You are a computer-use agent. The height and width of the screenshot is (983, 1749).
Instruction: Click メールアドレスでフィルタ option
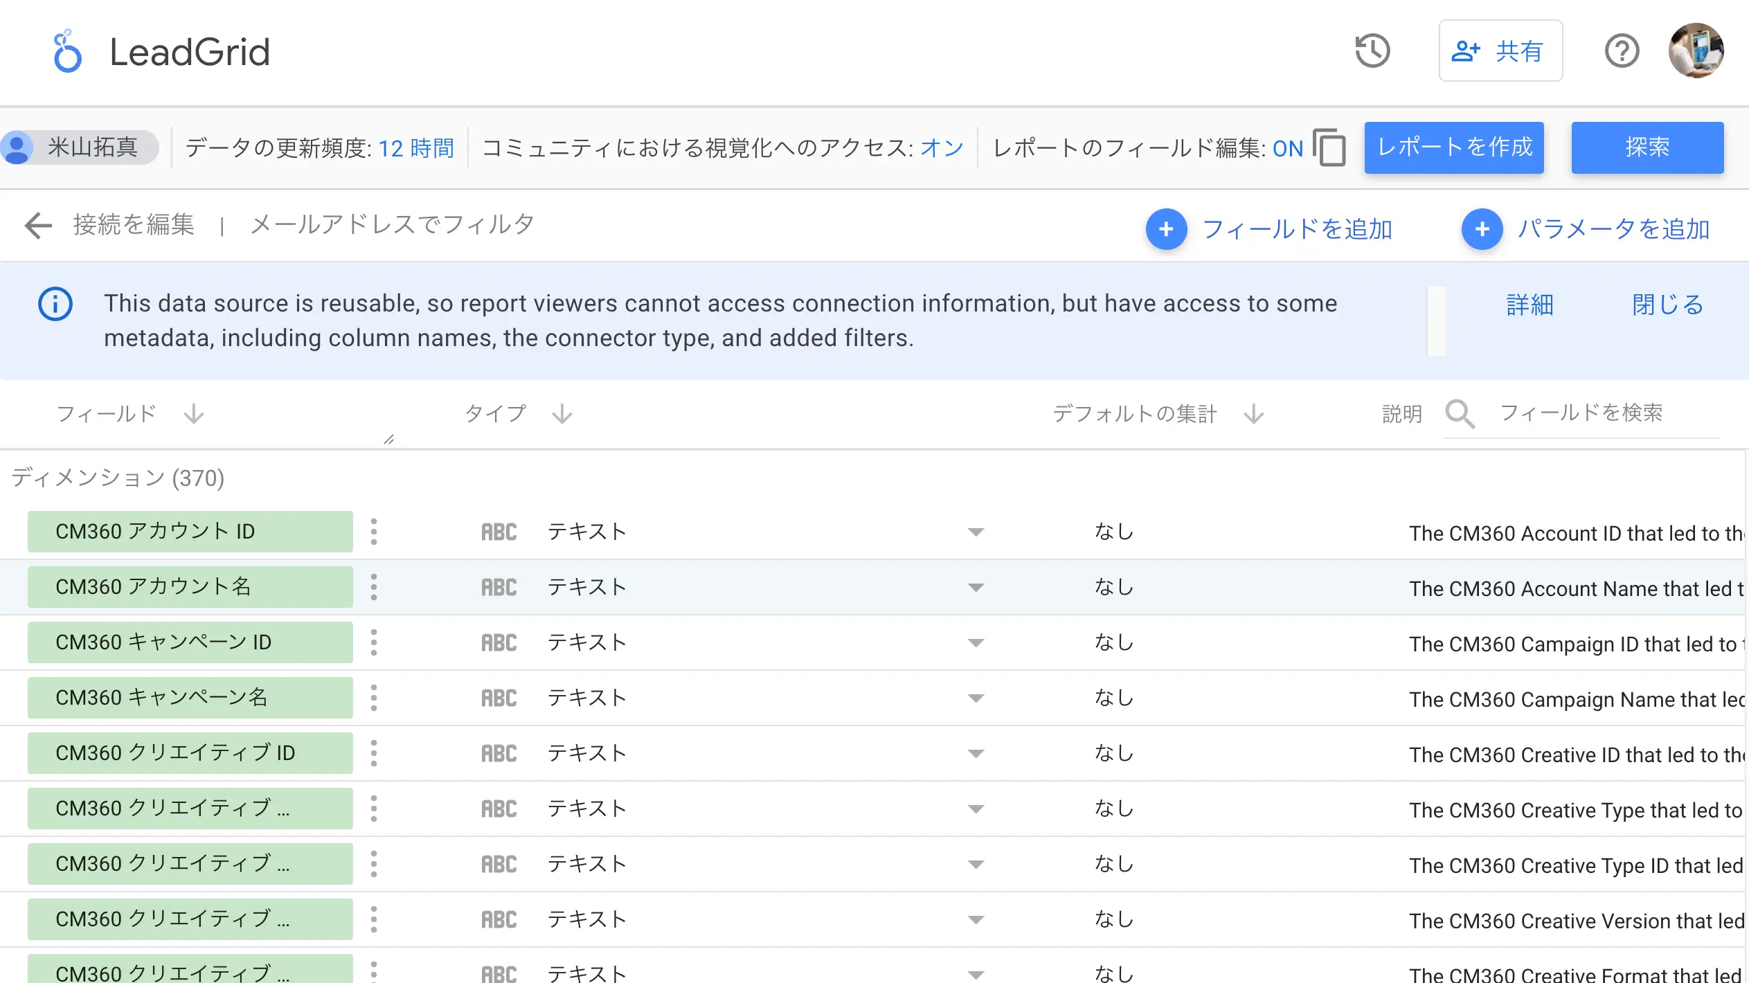(x=392, y=225)
